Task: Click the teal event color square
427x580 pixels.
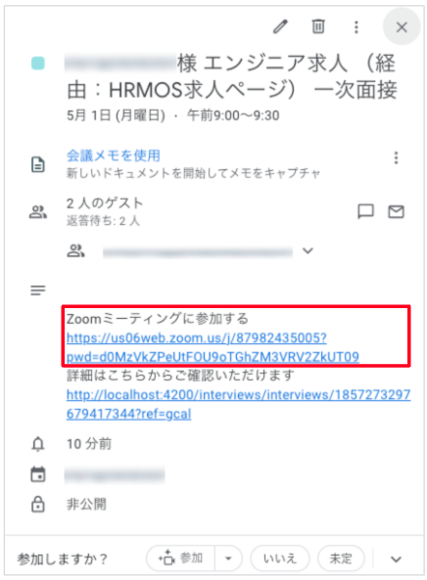Action: point(38,63)
